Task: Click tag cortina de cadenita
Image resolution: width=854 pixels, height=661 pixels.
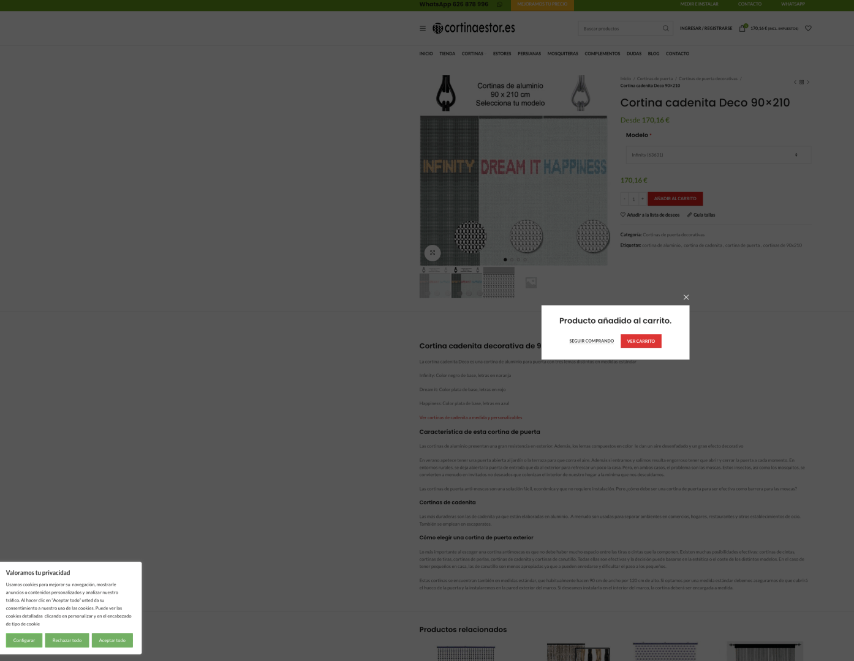Action: [703, 245]
